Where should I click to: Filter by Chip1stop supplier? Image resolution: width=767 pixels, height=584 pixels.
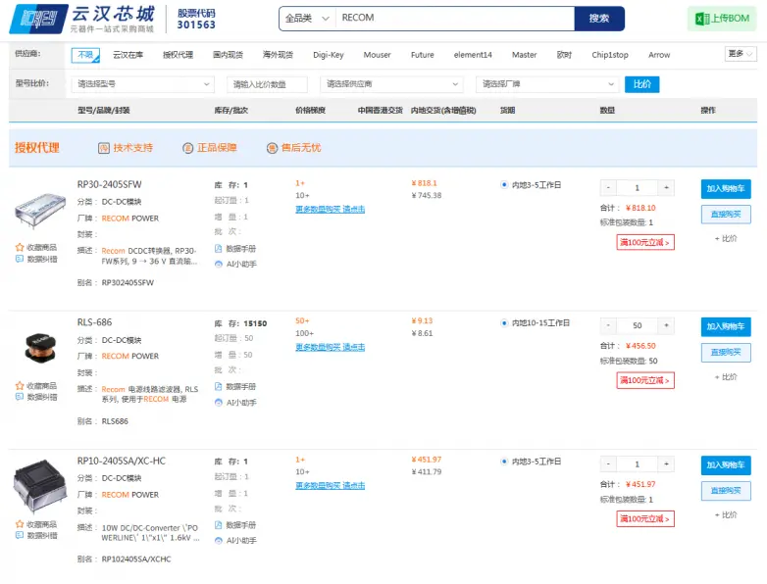click(610, 55)
